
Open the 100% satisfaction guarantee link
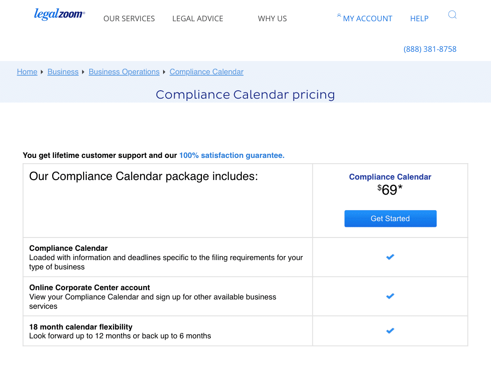(x=232, y=156)
